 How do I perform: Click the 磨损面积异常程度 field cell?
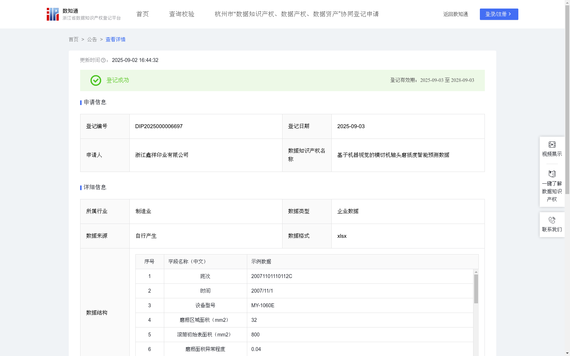point(205,349)
